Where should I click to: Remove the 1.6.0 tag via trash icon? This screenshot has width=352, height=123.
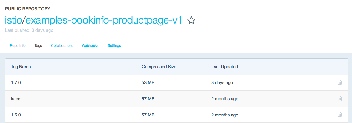(340, 115)
